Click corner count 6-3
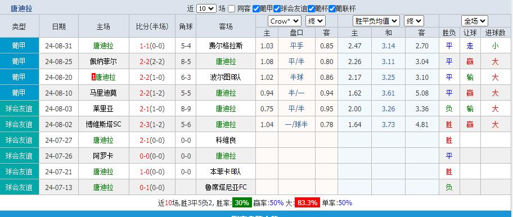Image resolution: width=513 pixels, height=217 pixels. (x=186, y=78)
